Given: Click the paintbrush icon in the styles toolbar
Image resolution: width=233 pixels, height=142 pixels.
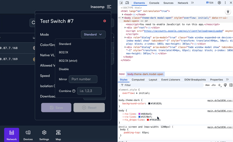Looking at the screenshot, I should pyautogui.click(x=225, y=85).
